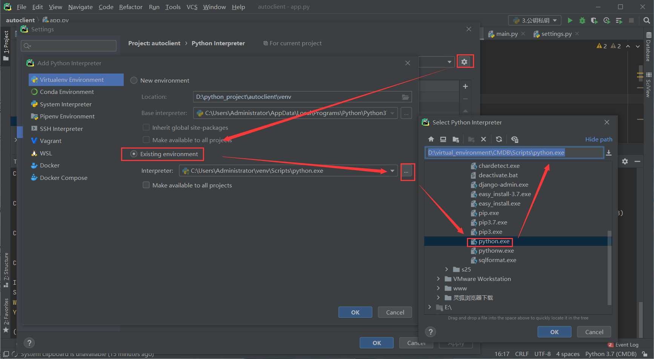654x359 pixels.
Task: Expand the VMware Workstation folder
Action: click(438, 279)
